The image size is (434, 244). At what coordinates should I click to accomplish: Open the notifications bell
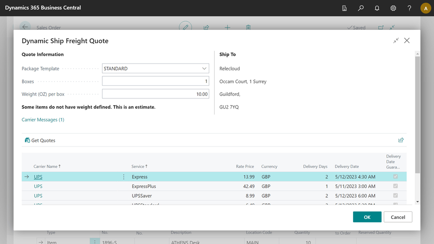pos(377,8)
